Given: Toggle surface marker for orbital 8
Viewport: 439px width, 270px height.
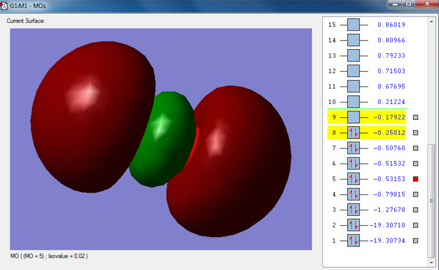Looking at the screenshot, I should (x=416, y=133).
